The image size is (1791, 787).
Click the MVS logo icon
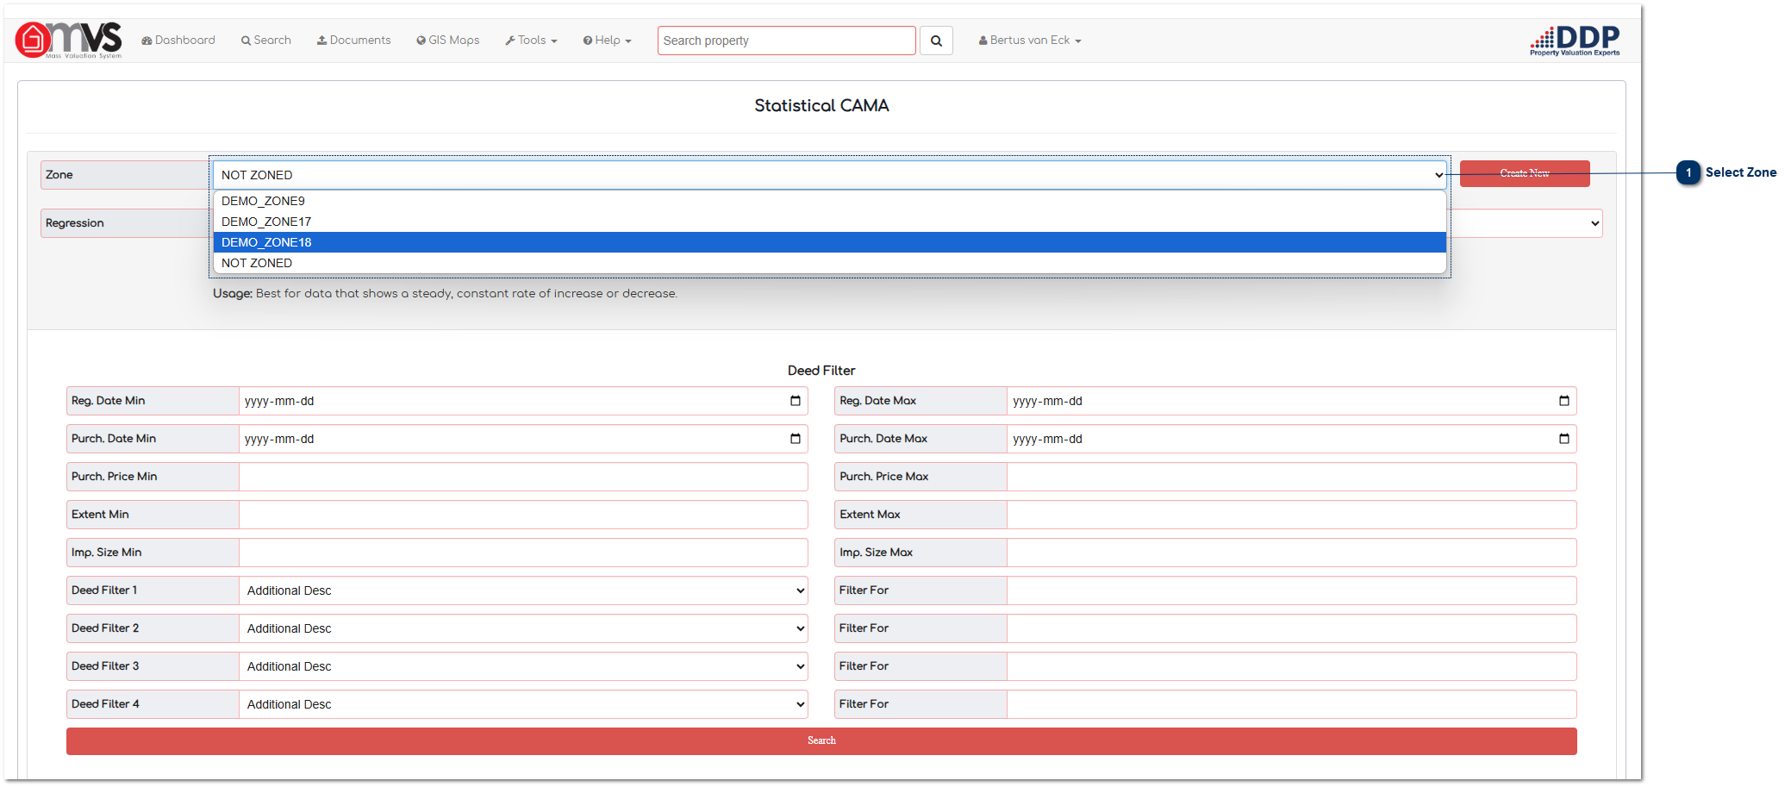[x=68, y=40]
